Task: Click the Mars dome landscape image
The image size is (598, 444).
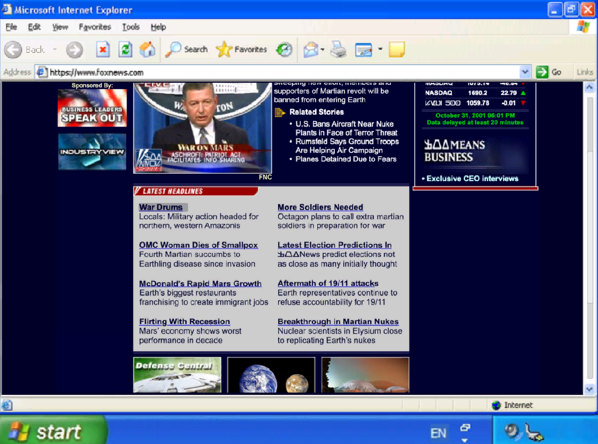Action: coord(365,375)
